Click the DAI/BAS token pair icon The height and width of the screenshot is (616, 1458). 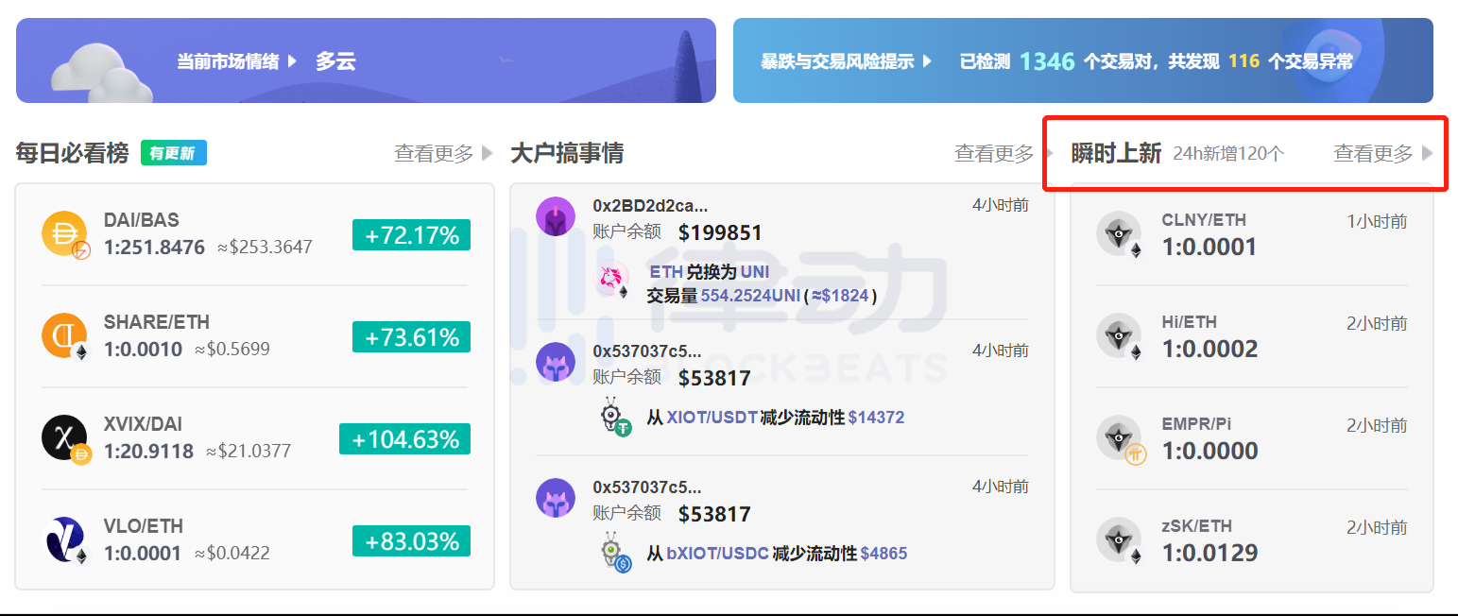pyautogui.click(x=66, y=235)
